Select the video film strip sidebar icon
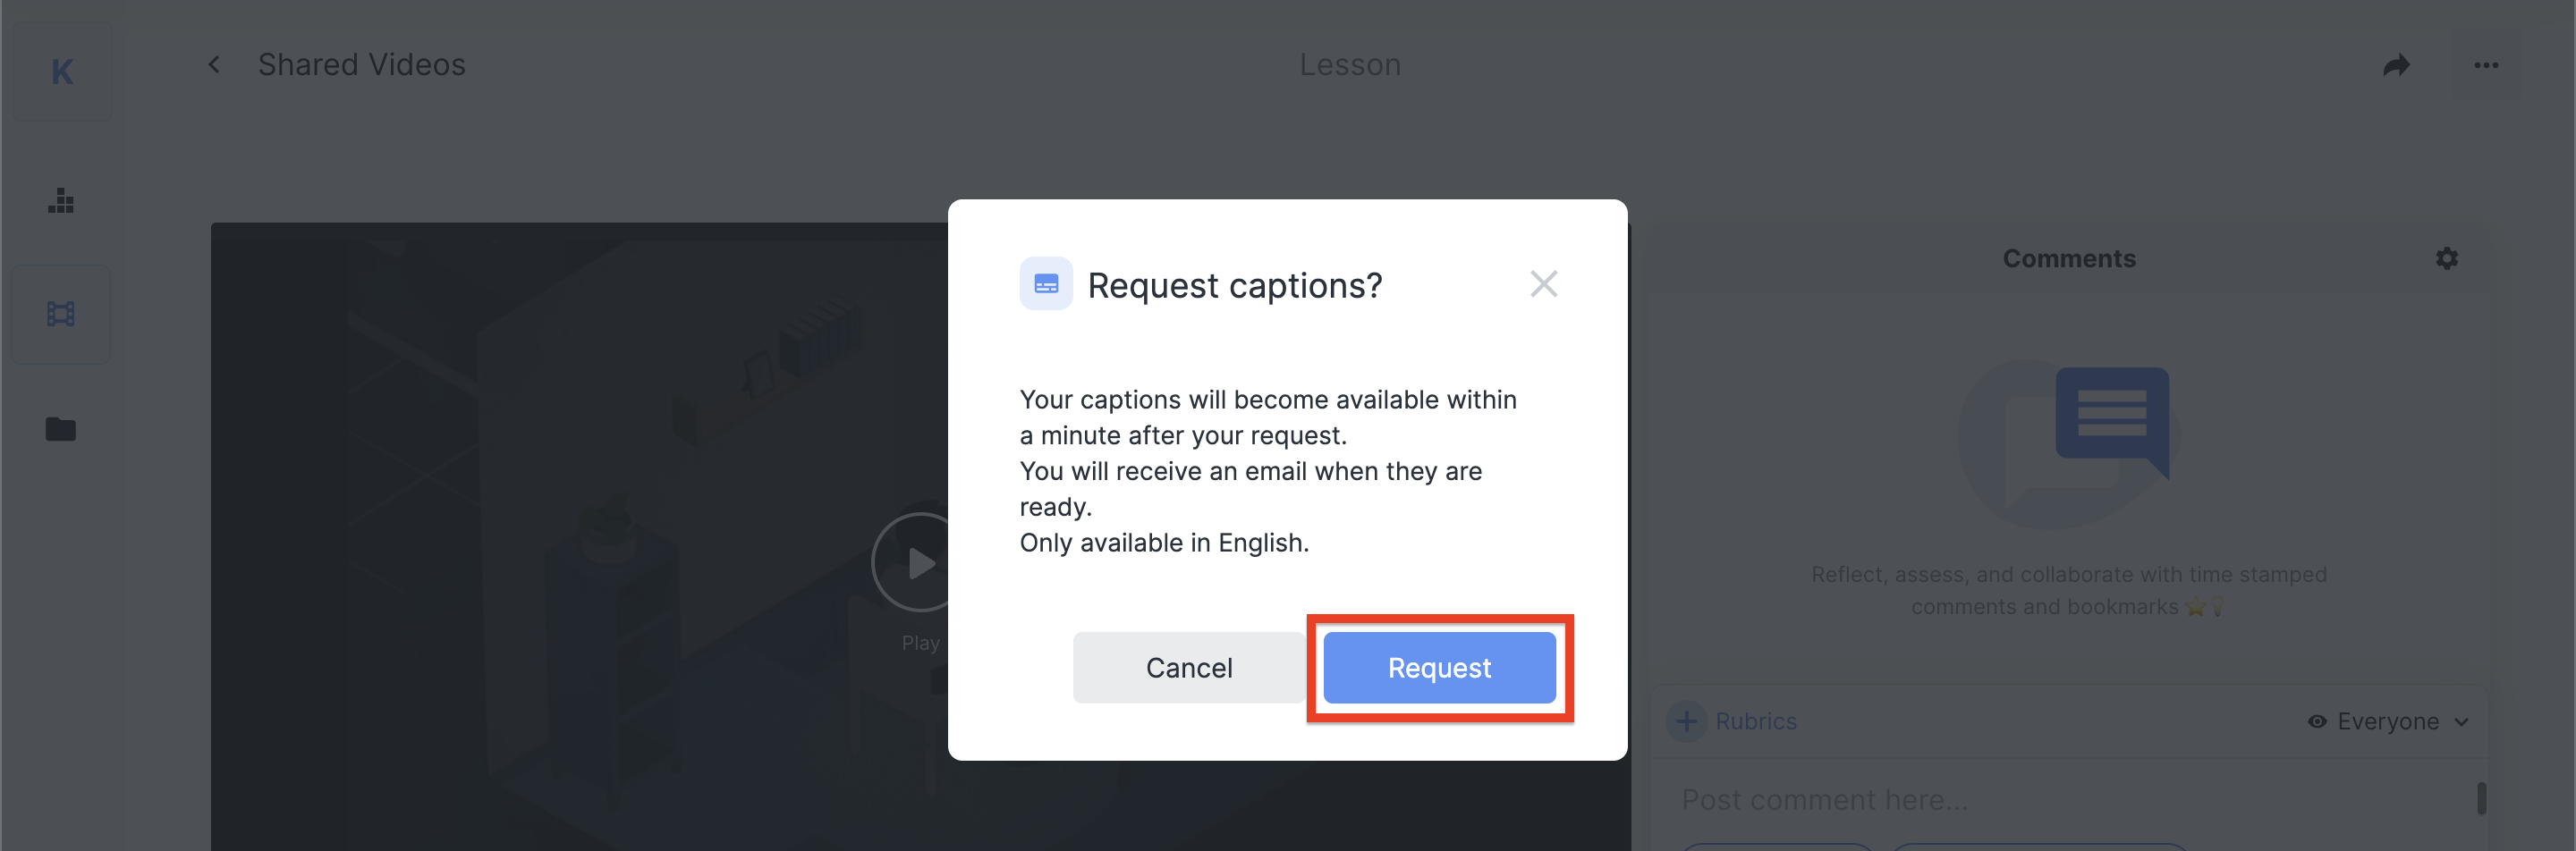 click(61, 315)
